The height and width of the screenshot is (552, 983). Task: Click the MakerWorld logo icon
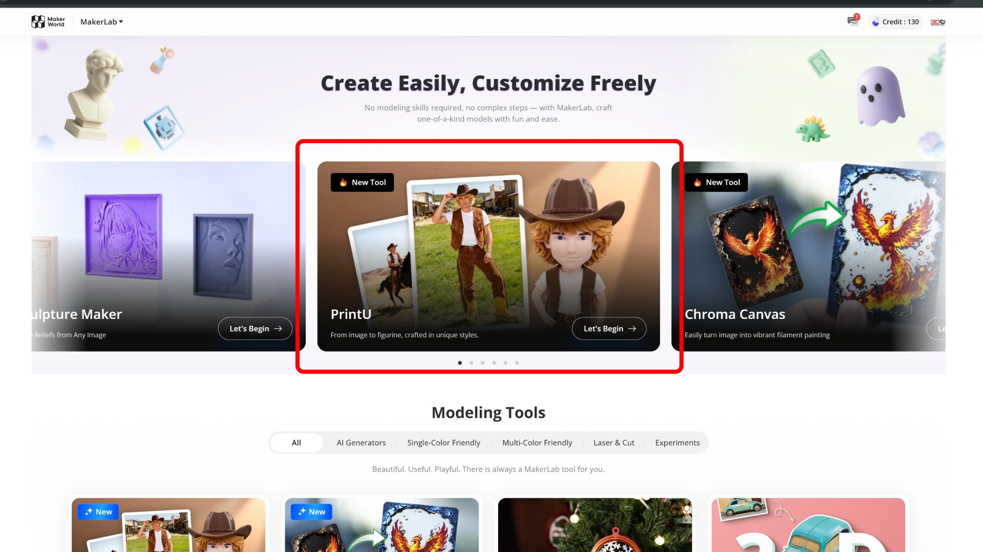click(38, 21)
